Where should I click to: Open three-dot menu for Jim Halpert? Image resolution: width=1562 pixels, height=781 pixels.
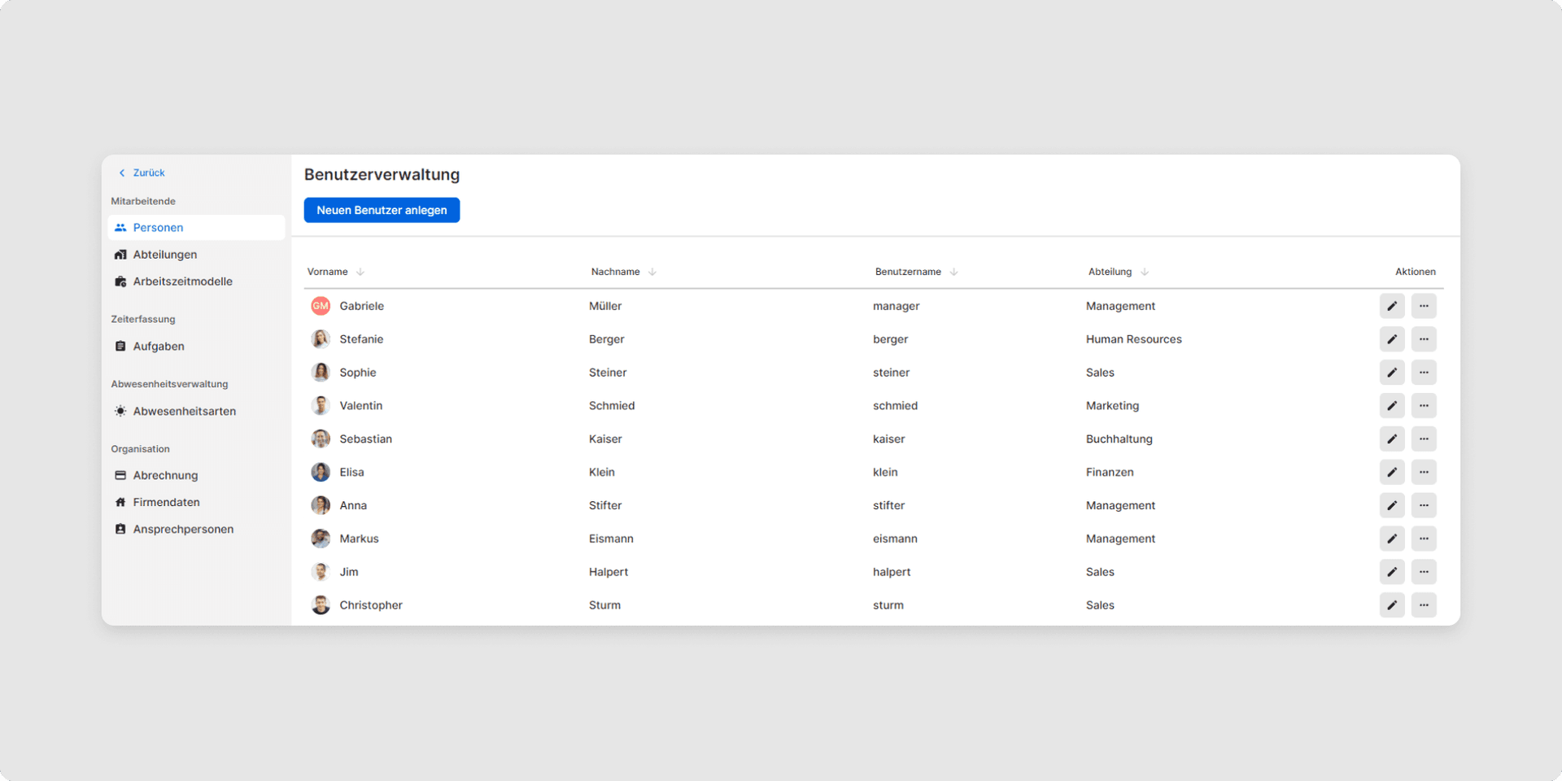(1423, 572)
